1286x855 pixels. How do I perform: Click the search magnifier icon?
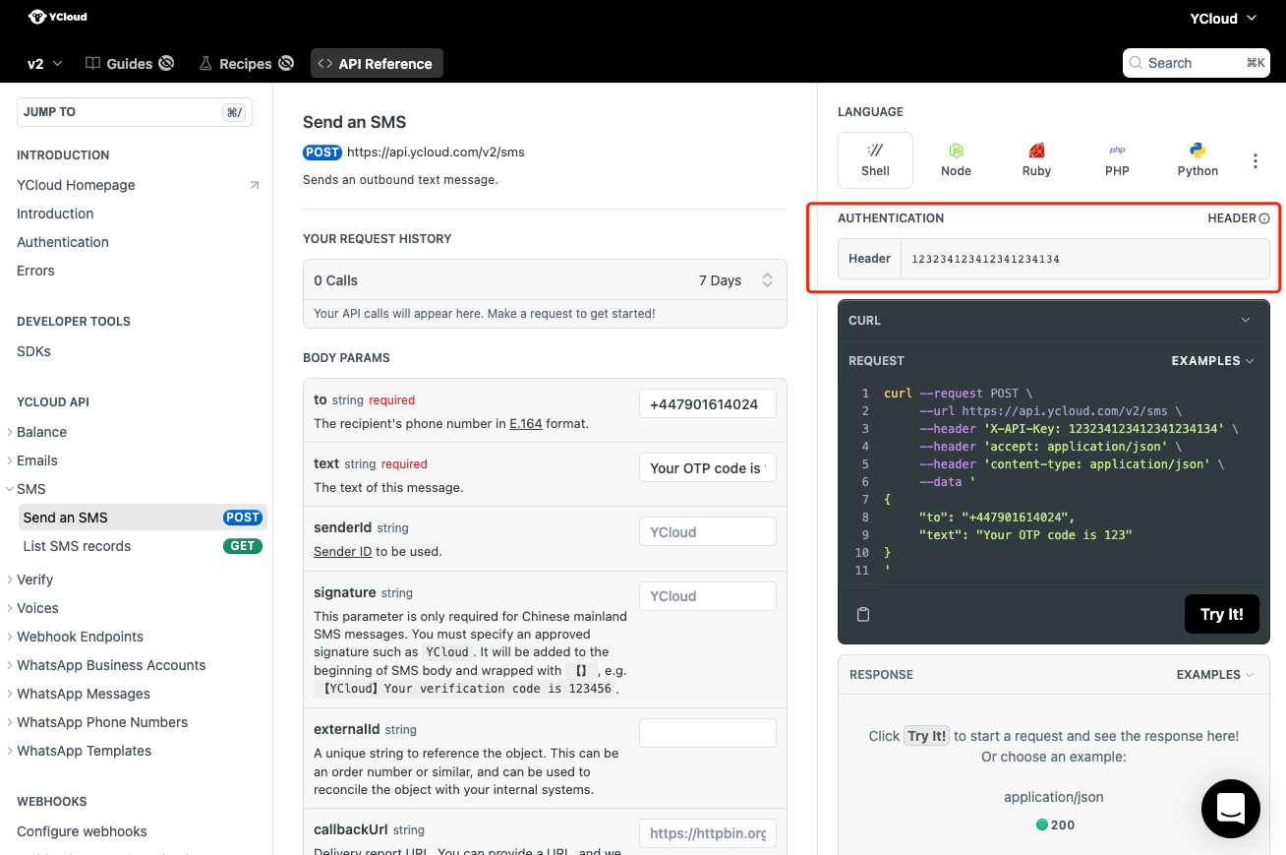1137,63
